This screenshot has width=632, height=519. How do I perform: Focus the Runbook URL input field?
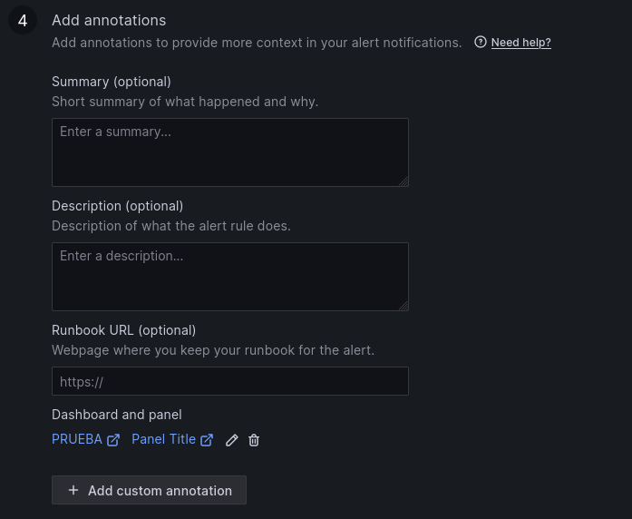(x=229, y=381)
